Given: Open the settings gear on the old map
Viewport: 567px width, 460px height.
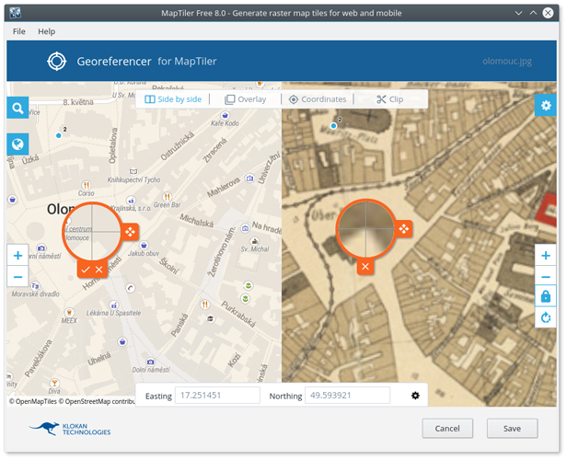Looking at the screenshot, I should (x=546, y=105).
